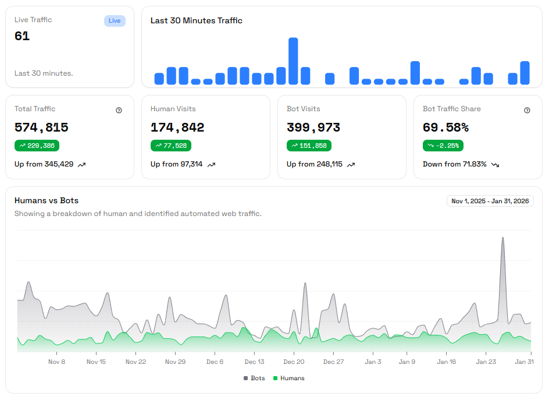Toggle the Bots series in the legend

(x=254, y=378)
